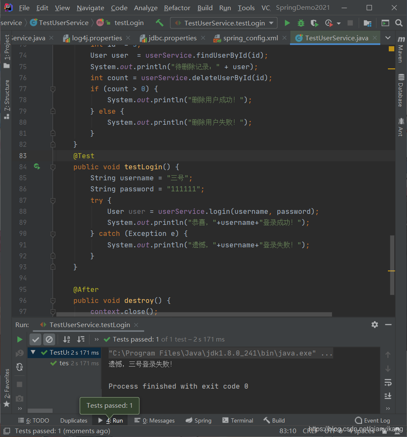The width and height of the screenshot is (407, 437).
Task: Run with Coverage shield icon
Action: [314, 23]
